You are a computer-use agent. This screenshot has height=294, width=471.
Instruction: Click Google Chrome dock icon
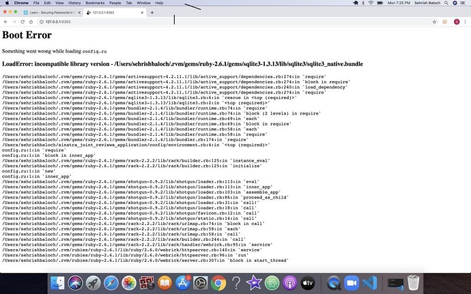[x=218, y=283]
